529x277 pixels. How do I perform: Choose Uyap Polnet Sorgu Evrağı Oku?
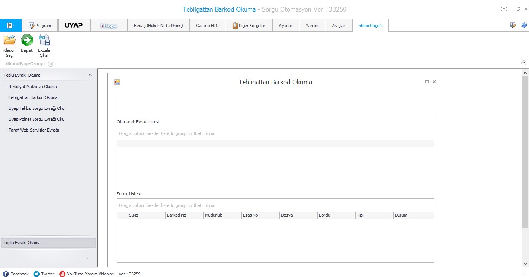pyautogui.click(x=36, y=119)
